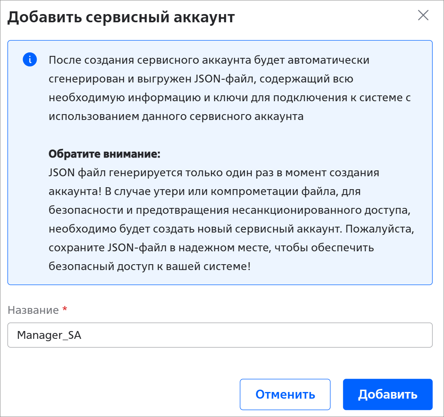Click the line starting with сгенерирован и выгружен
Image resolution: width=444 pixels, height=417 pixels.
(x=201, y=79)
